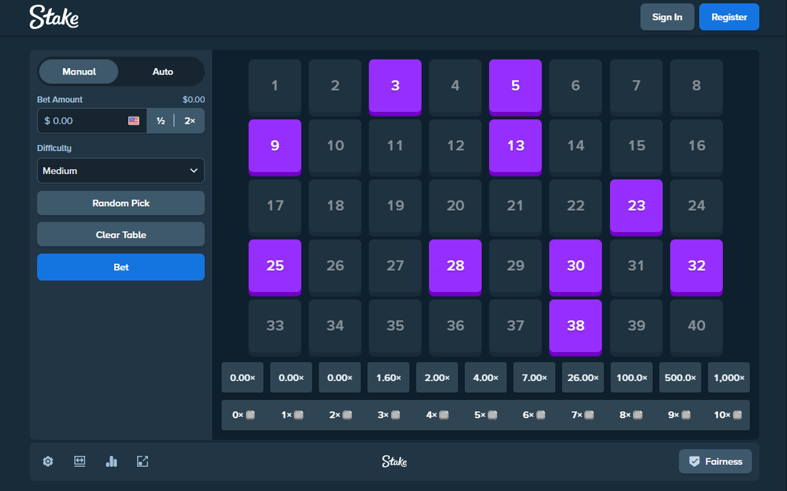Select keno tile 16
Viewport: 787px width, 491px height.
[x=696, y=147]
